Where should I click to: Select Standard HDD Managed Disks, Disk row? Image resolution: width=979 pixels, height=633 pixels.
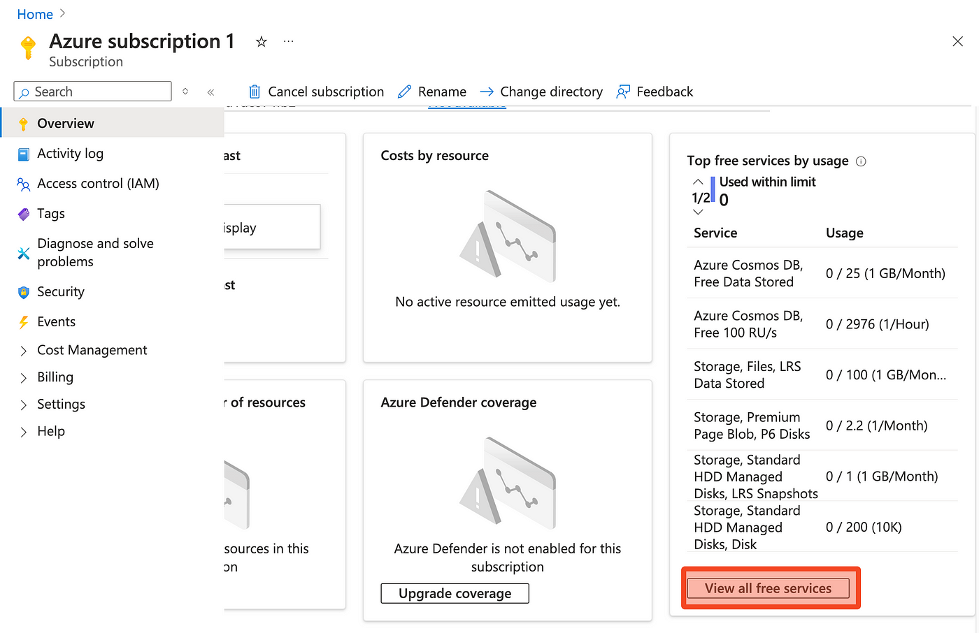tap(822, 527)
